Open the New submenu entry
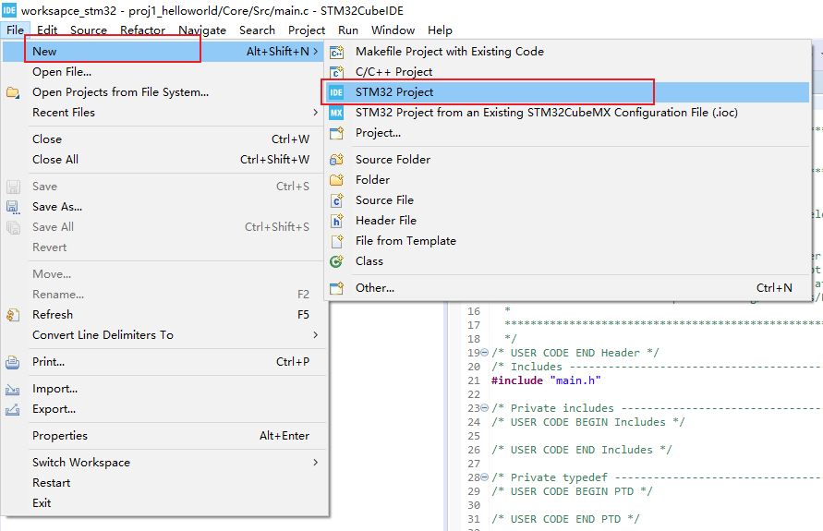Viewport: 823px width, 531px height. tap(163, 52)
